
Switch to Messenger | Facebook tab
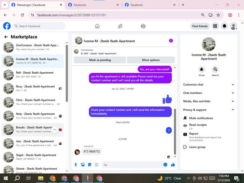[37, 5]
